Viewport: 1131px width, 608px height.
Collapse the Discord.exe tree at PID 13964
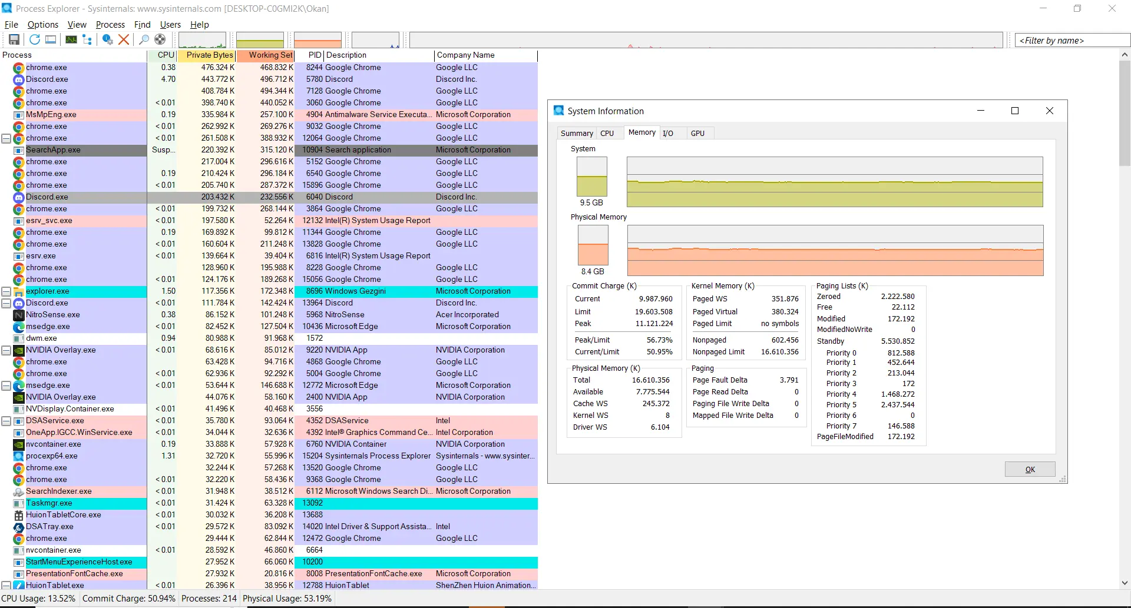coord(6,303)
